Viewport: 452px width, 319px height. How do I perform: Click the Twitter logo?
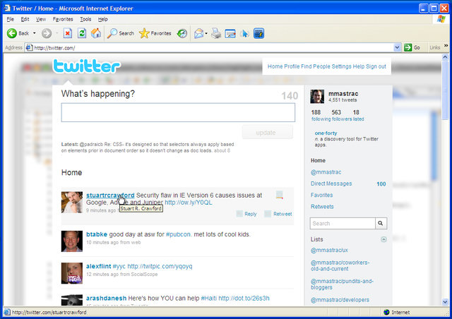(x=86, y=66)
